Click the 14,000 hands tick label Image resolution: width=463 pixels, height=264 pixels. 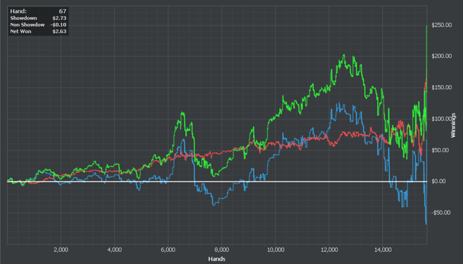(x=383, y=250)
